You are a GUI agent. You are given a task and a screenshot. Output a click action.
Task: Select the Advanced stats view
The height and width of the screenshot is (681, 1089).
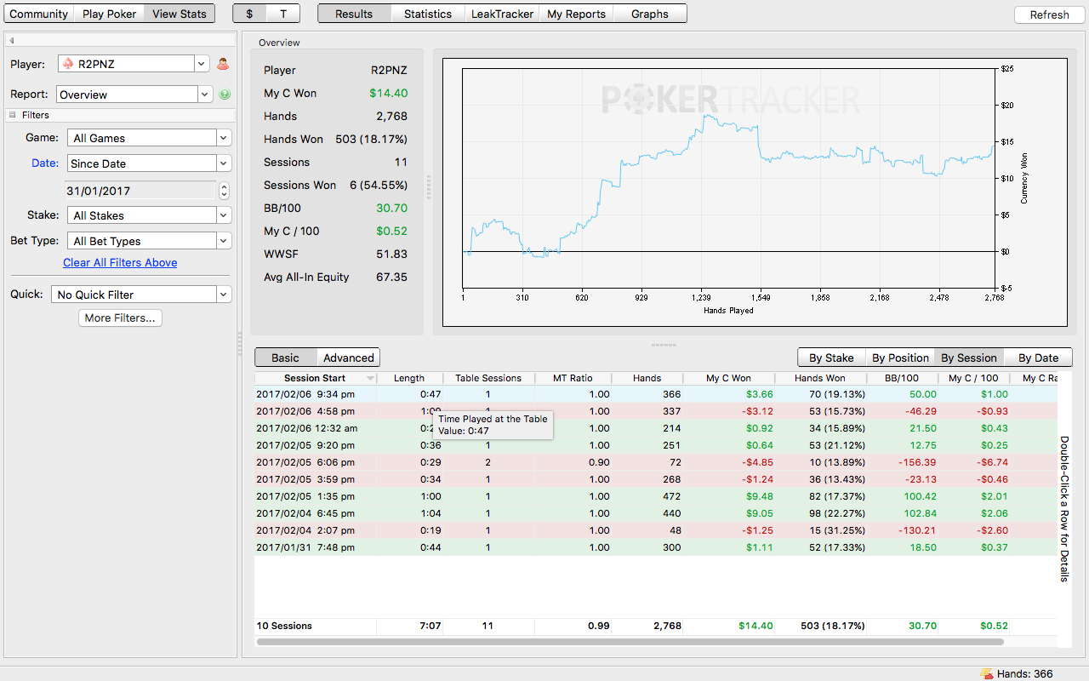348,358
